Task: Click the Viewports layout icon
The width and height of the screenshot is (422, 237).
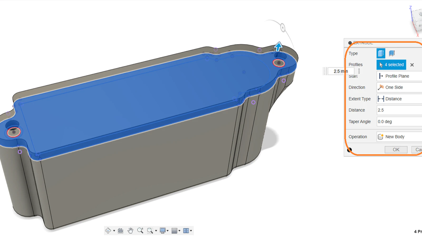Action: tap(186, 231)
